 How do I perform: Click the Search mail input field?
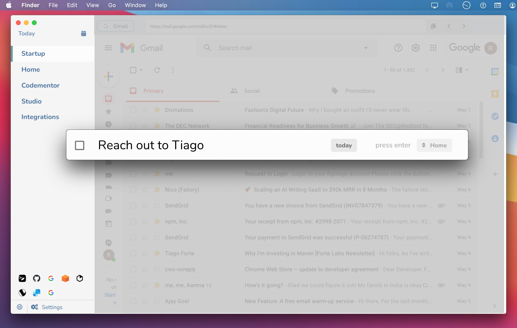(x=287, y=48)
